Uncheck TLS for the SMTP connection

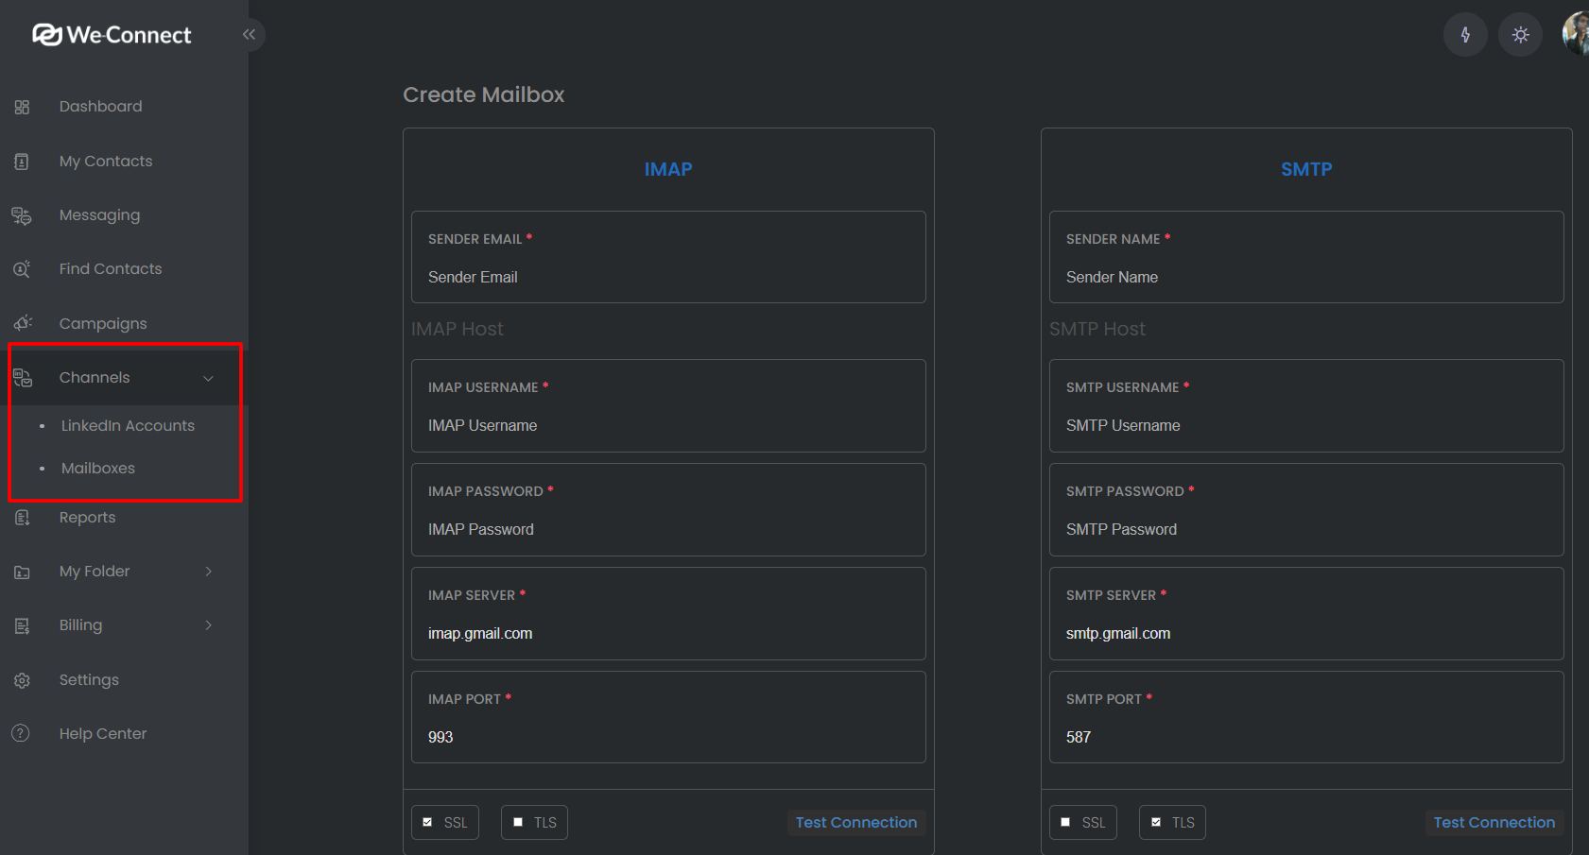pos(1157,821)
